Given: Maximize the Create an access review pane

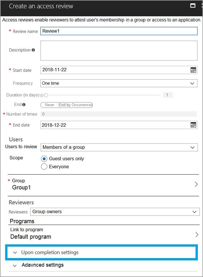Looking at the screenshot, I should [x=193, y=6].
